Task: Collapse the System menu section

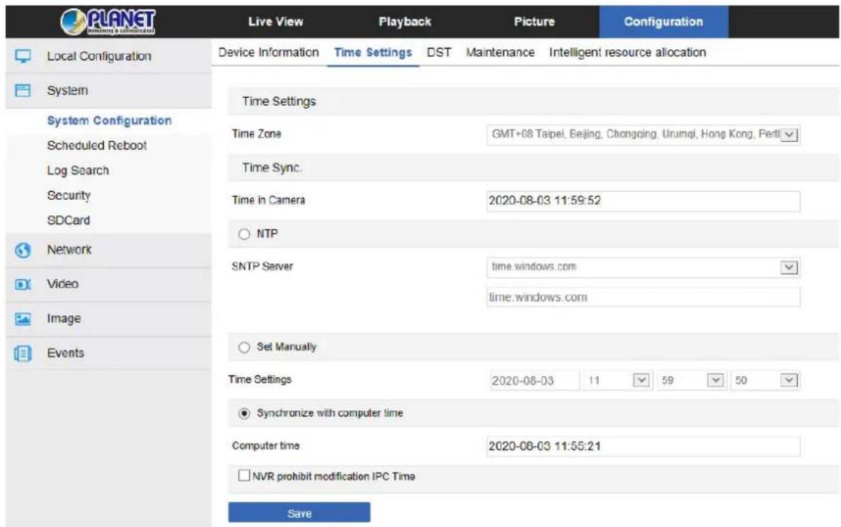Action: 108,90
